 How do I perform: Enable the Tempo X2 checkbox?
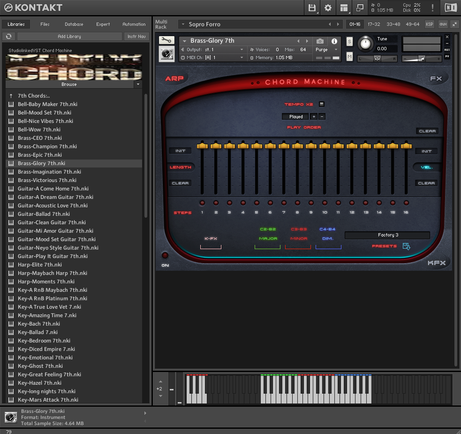[322, 104]
